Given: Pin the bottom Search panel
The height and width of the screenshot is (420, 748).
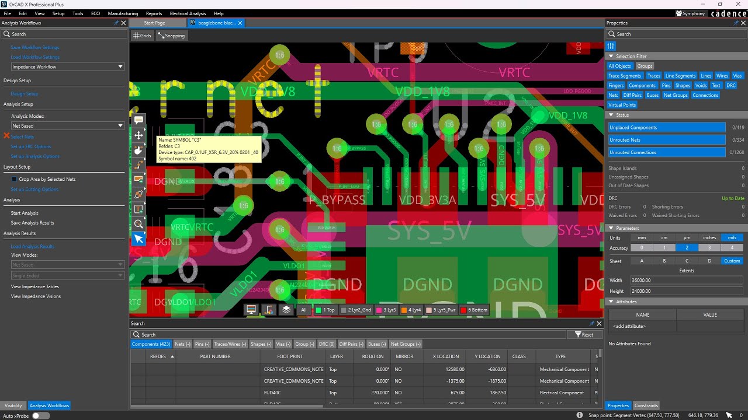Looking at the screenshot, I should [x=591, y=323].
